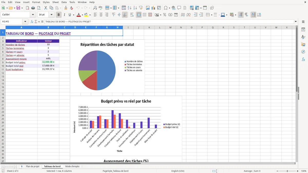
Task: Open the Font Size dropdown
Action: pyautogui.click(x=52, y=15)
